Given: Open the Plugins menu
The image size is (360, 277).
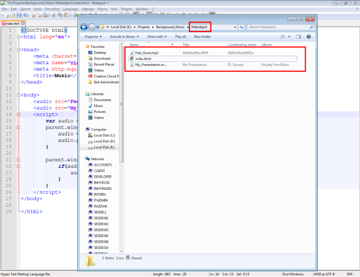Looking at the screenshot, I should coord(126,9).
